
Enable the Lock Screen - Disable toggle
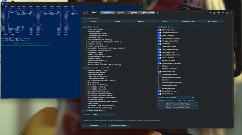click(159, 47)
